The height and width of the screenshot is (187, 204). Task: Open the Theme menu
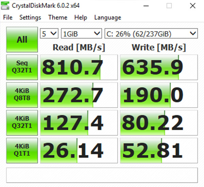pos(58,17)
